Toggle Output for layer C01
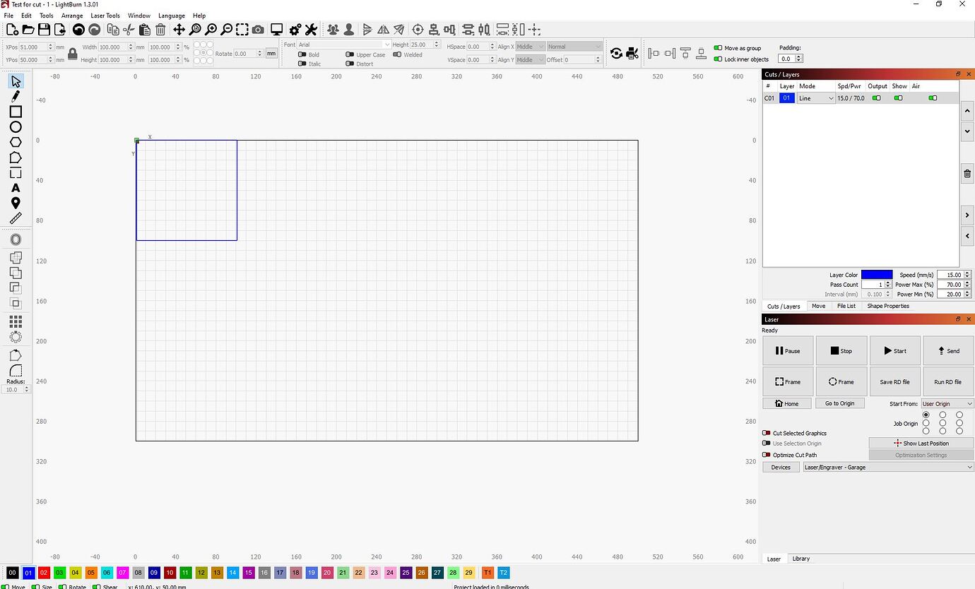This screenshot has height=589, width=975. pyautogui.click(x=876, y=98)
